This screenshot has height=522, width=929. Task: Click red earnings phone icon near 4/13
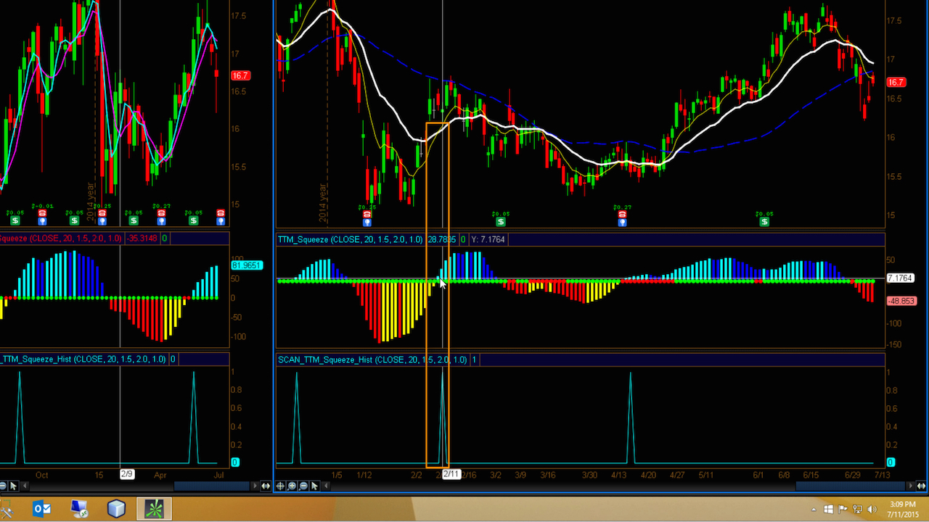(622, 214)
